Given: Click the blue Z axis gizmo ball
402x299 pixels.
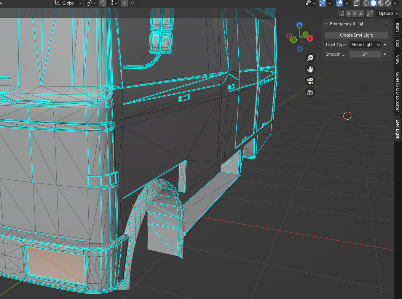Looking at the screenshot, I should (300, 25).
